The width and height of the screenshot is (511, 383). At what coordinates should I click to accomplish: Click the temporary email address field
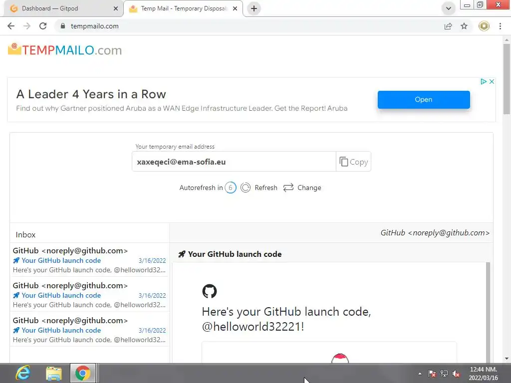[234, 162]
